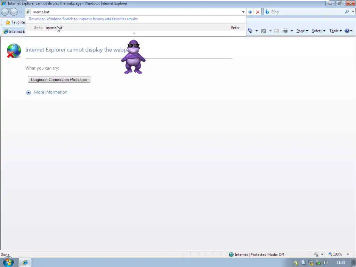Click the Print icon
Image resolution: width=356 pixels, height=267 pixels.
pyautogui.click(x=285, y=31)
